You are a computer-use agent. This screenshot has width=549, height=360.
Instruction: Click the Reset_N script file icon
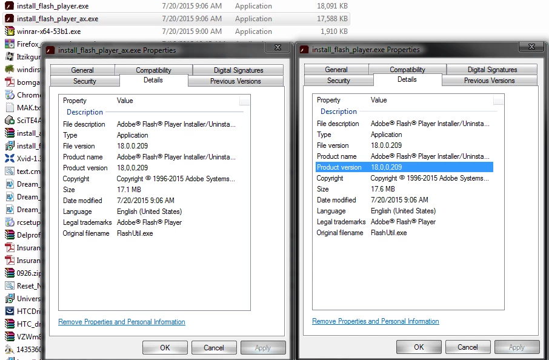coord(10,286)
